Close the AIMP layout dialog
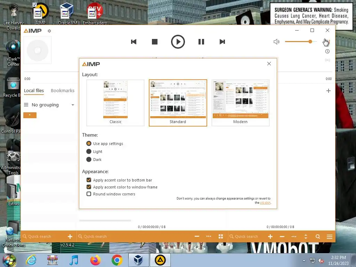 coord(269,64)
